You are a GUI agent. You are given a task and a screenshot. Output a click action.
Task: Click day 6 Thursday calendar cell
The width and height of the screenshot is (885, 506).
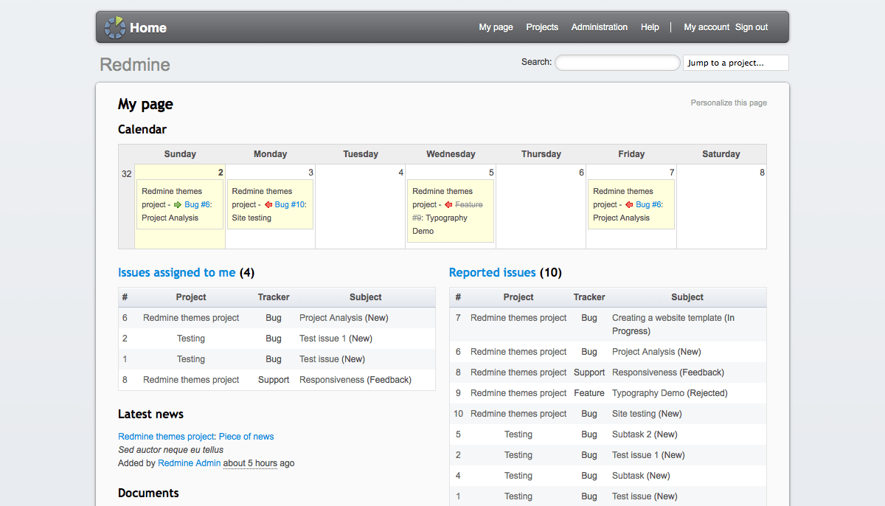coord(541,207)
